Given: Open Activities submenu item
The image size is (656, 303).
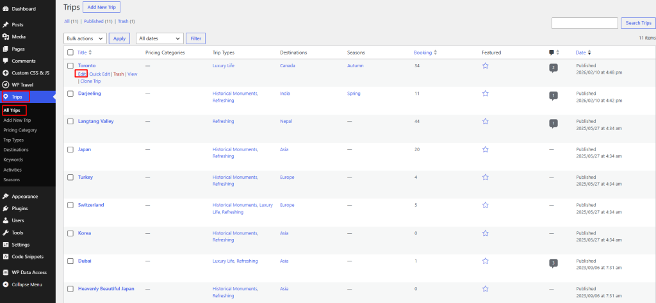Looking at the screenshot, I should tap(13, 170).
